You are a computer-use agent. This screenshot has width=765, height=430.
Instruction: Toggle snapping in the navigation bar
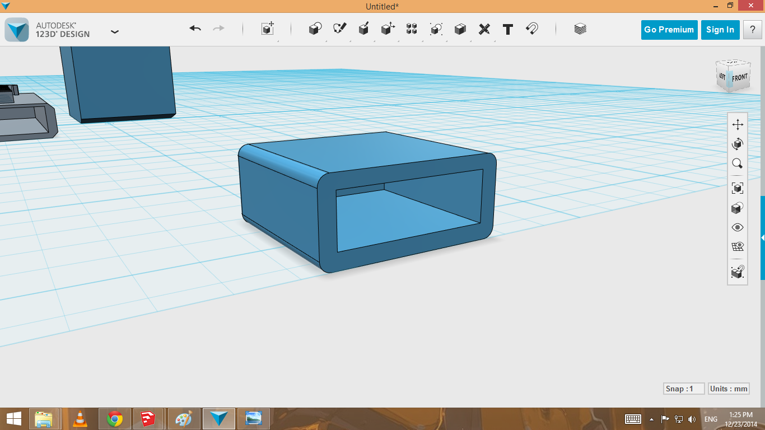tap(738, 272)
